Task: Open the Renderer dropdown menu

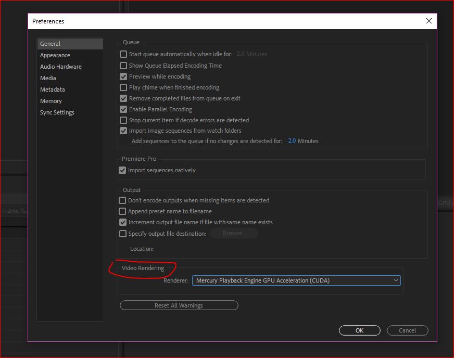Action: pos(296,280)
